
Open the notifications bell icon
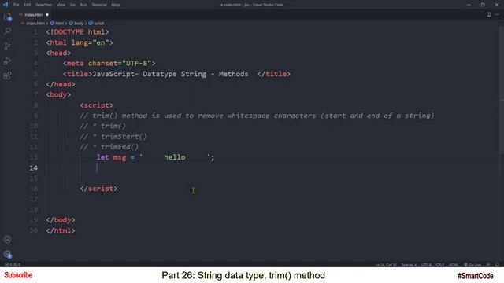tap(497, 265)
